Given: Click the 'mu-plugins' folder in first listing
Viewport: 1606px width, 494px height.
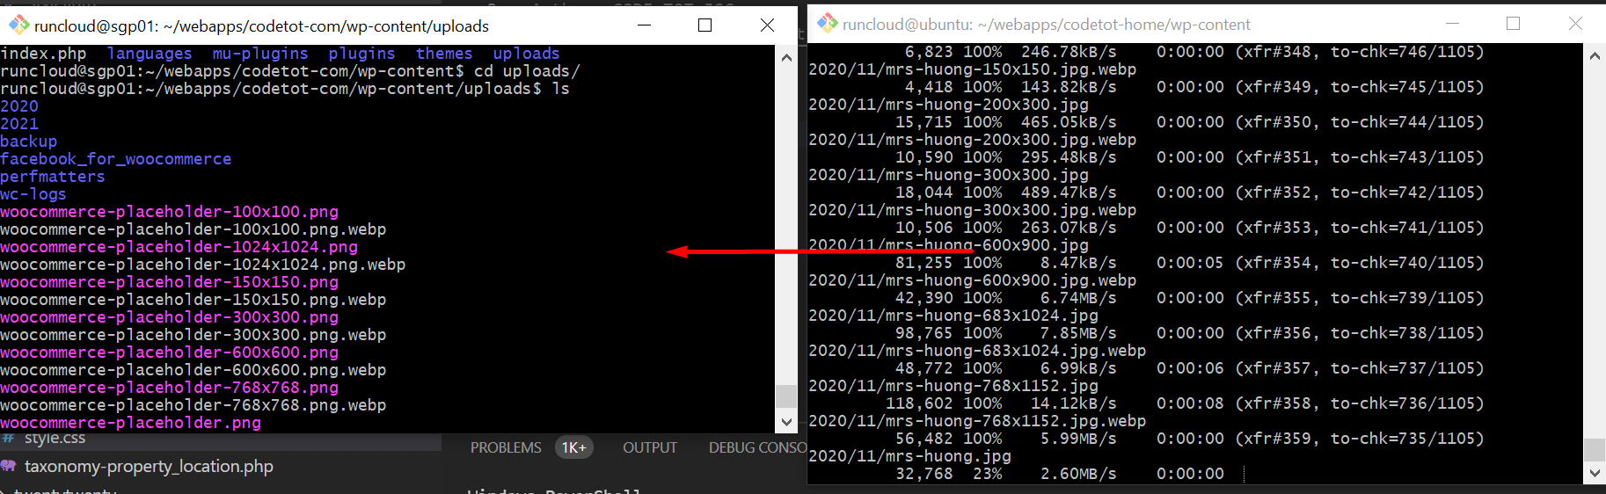Looking at the screenshot, I should pos(260,54).
